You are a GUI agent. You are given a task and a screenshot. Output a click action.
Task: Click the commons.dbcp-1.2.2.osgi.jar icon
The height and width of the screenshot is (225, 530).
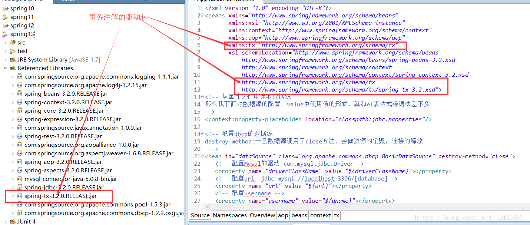[x=20, y=213]
